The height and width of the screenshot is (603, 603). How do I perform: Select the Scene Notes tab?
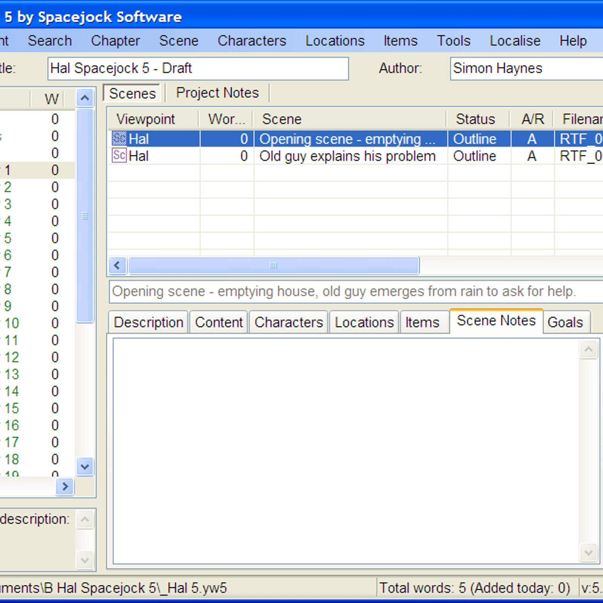pos(496,321)
